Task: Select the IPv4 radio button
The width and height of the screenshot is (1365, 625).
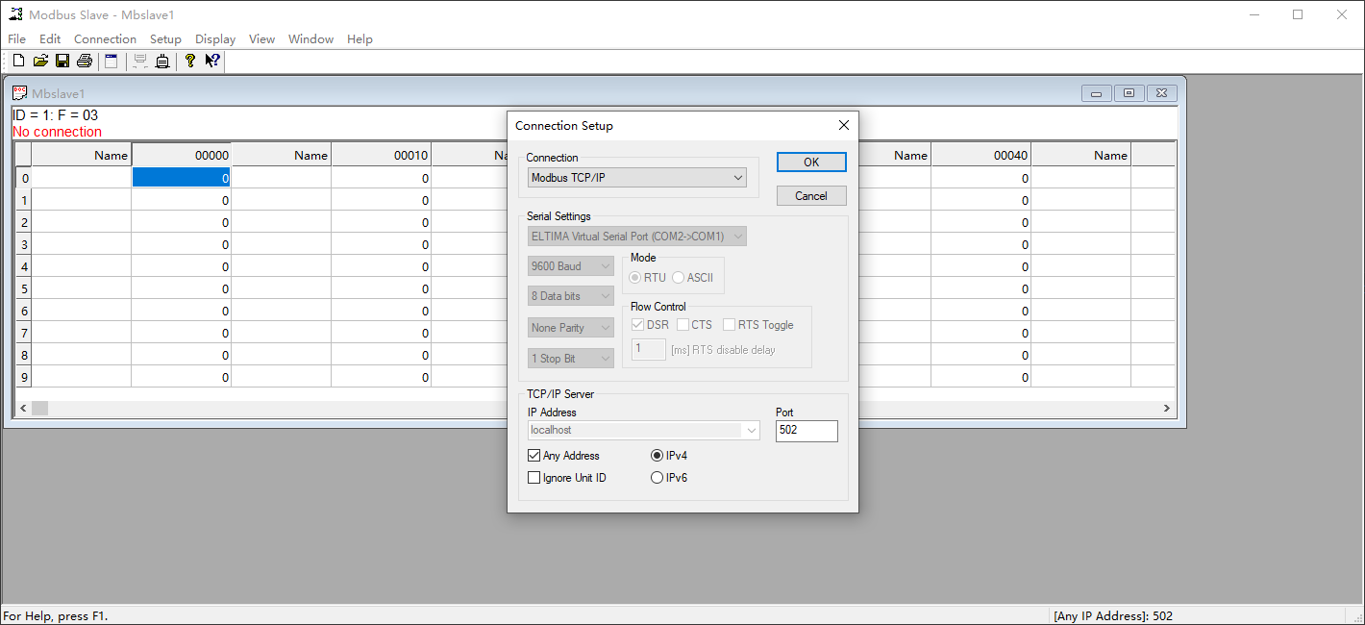Action: [658, 456]
